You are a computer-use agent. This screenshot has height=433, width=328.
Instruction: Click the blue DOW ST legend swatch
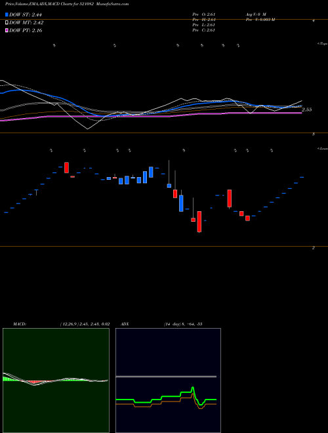click(7, 14)
